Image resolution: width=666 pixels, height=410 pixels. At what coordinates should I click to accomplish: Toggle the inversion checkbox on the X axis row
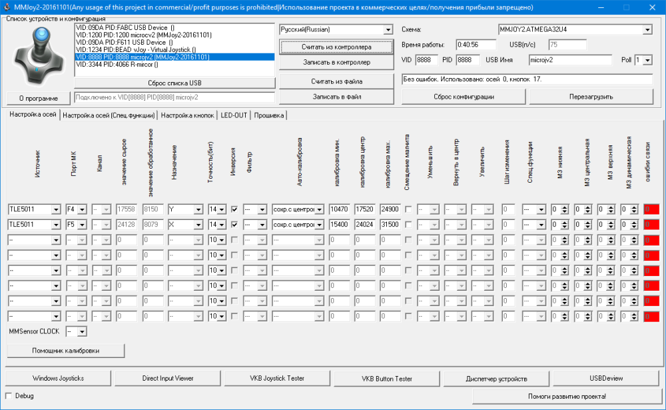coord(234,225)
